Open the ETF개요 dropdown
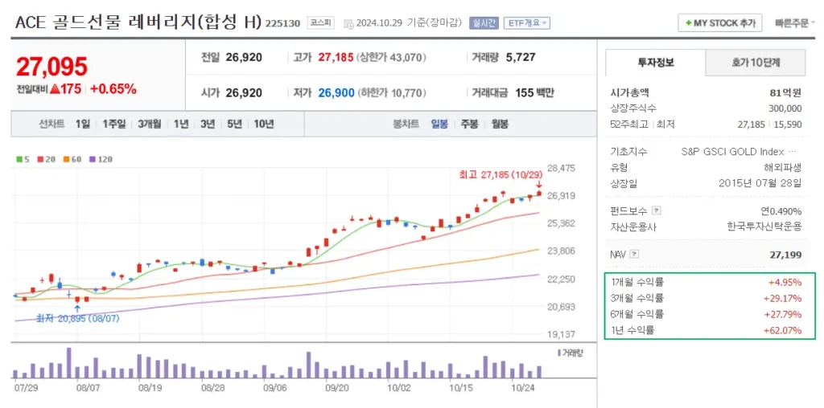Viewport: 824px width, 408px height. pos(527,23)
